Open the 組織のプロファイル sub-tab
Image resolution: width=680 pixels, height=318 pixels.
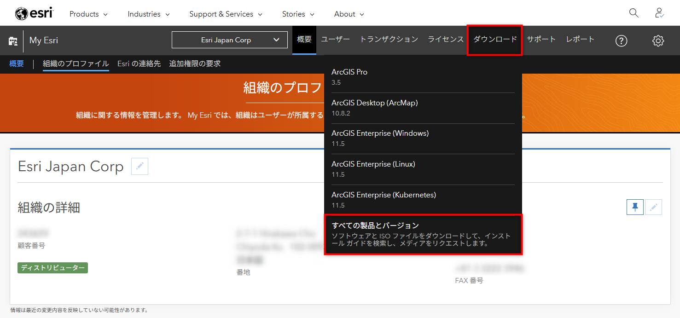76,64
